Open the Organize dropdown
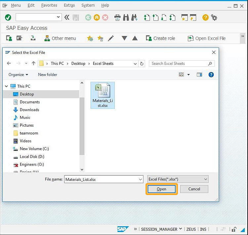The height and width of the screenshot is (235, 248). tap(18, 75)
